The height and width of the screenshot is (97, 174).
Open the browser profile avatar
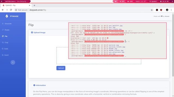click(x=167, y=10)
